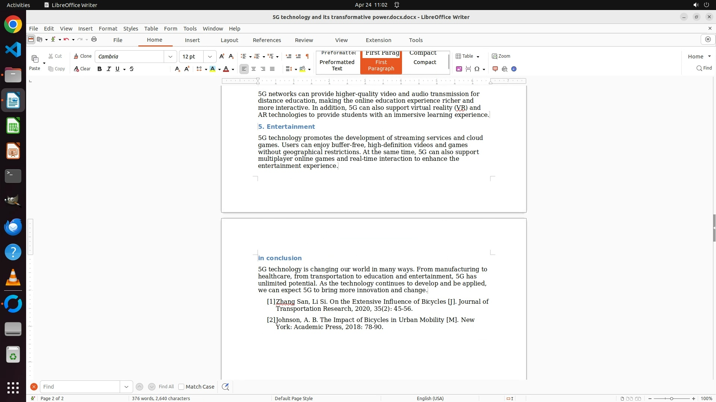This screenshot has height=402, width=716.
Task: Center align the paragraph
Action: pos(254,69)
